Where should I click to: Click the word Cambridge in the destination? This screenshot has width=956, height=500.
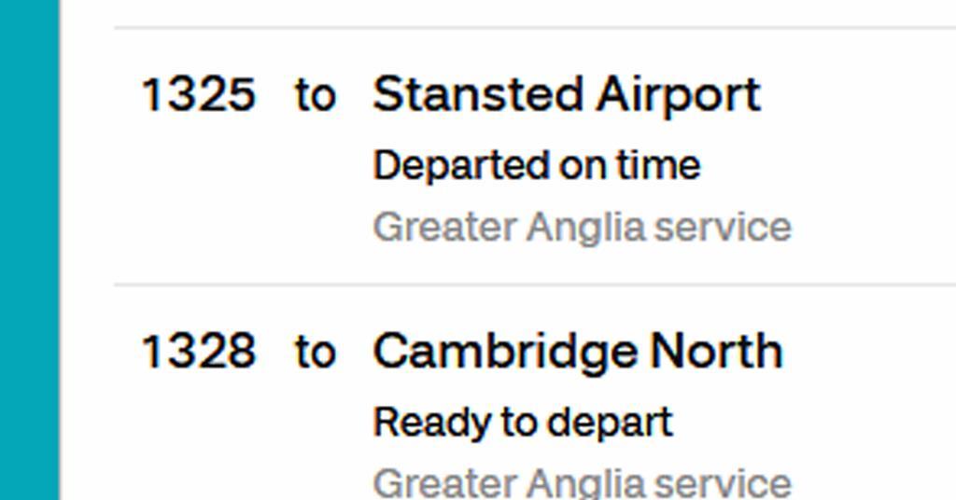[504, 352]
